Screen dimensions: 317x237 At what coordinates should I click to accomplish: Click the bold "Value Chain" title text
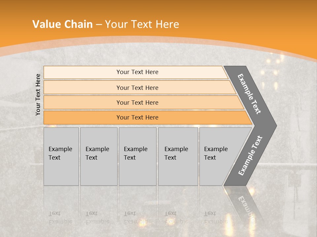coord(62,24)
